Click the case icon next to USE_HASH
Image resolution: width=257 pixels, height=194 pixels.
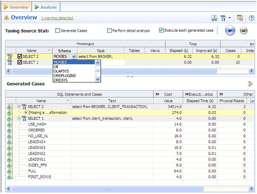coord(10,124)
